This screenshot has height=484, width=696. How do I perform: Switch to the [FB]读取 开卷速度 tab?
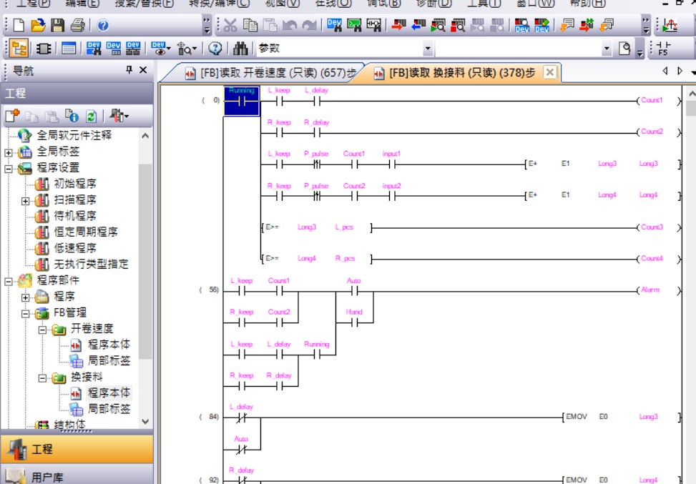click(270, 73)
